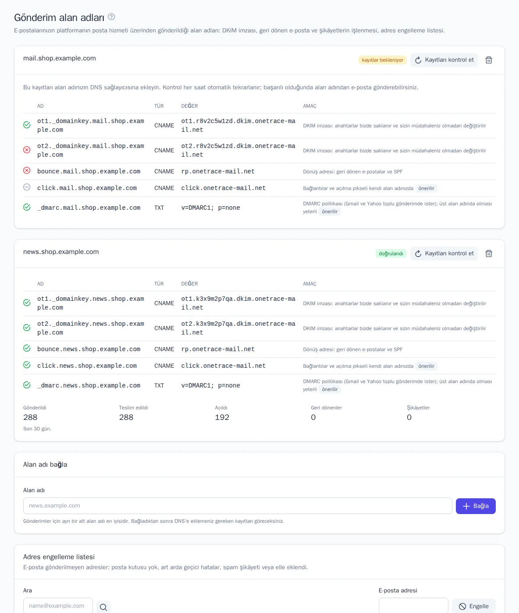
Task: Click verified icon for _dmarc.news.shop.example.com
Action: [x=27, y=385]
